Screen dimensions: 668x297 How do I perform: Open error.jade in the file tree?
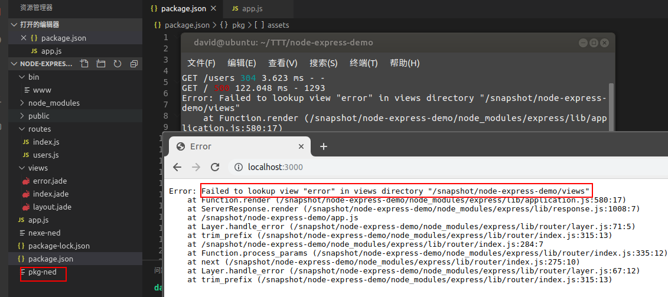[50, 181]
